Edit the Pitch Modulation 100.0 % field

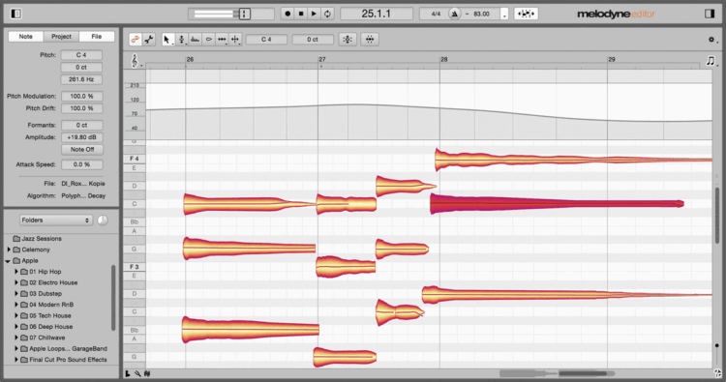[81, 96]
